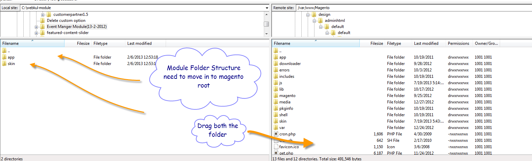Sort remote files by Filesize column

click(x=372, y=43)
